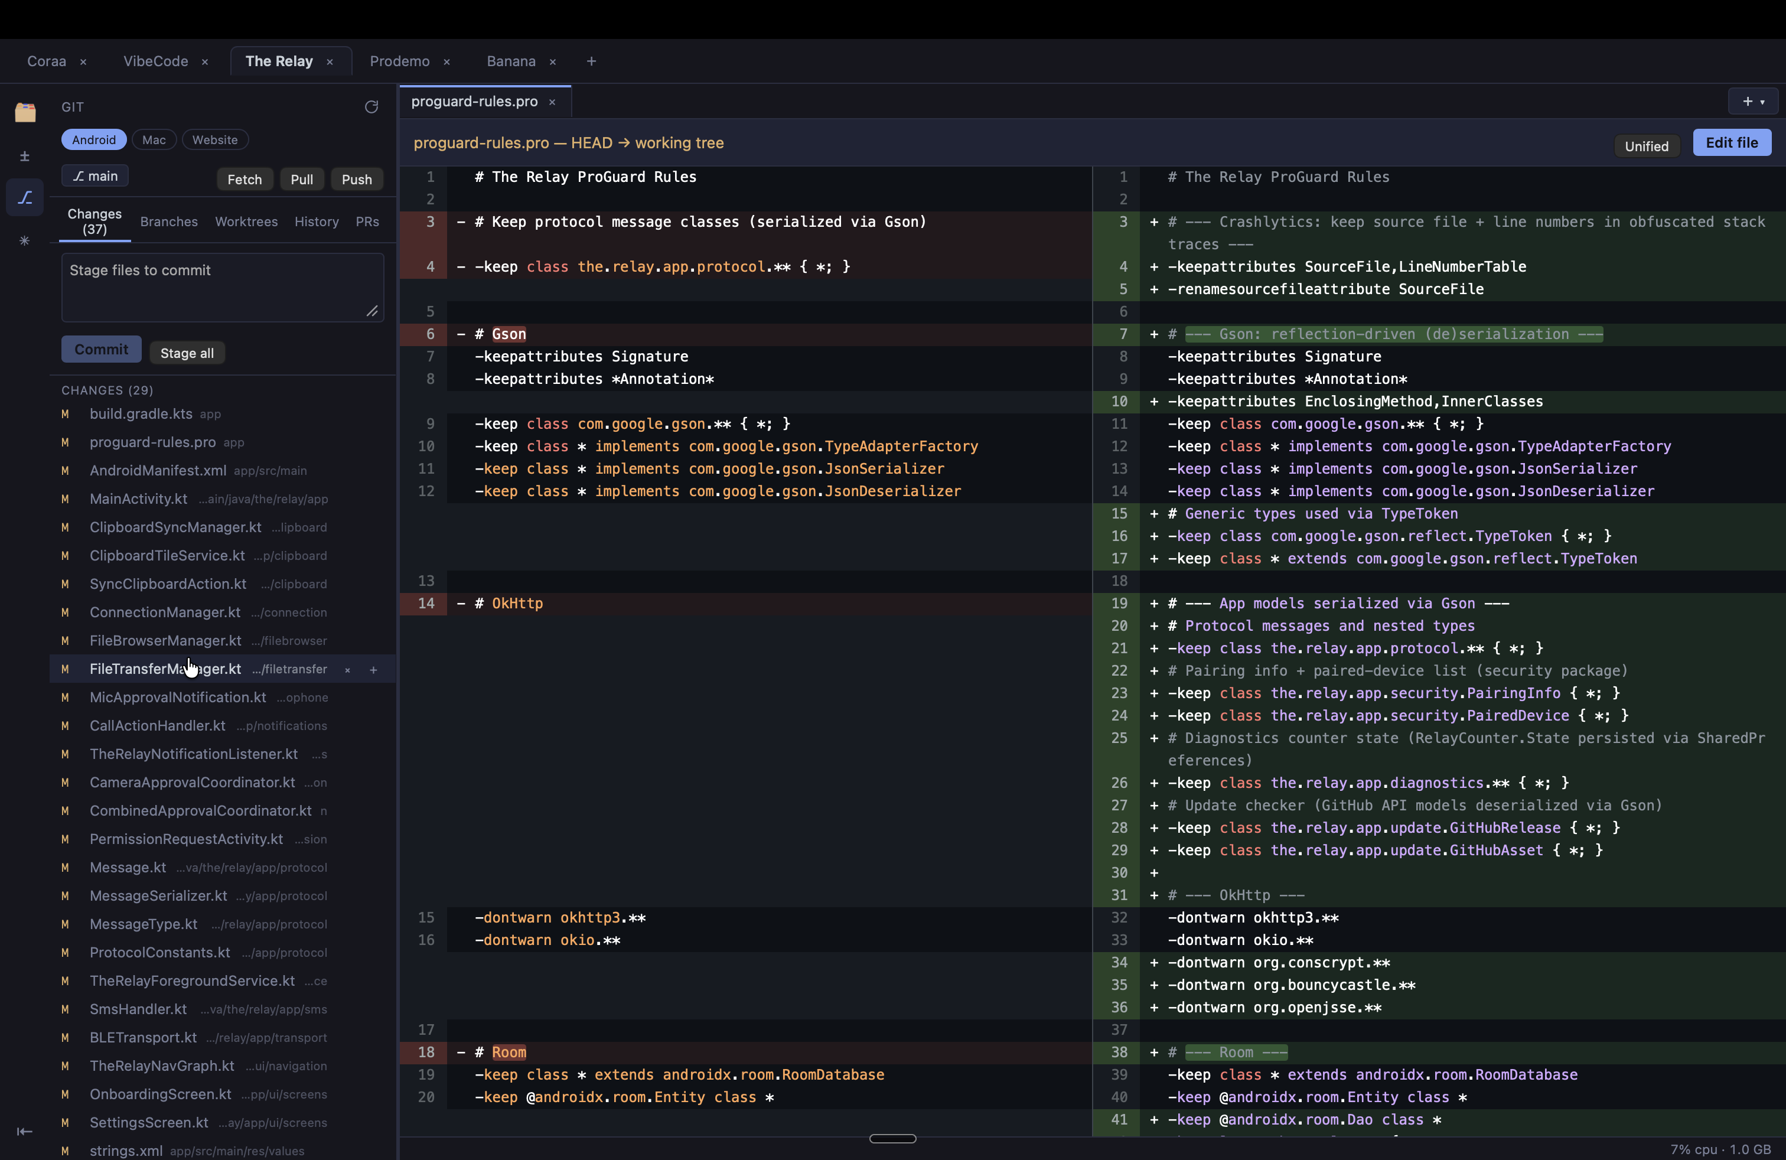Viewport: 1786px width, 1160px height.
Task: Open the Prodemo workspace tab
Action: [x=399, y=61]
